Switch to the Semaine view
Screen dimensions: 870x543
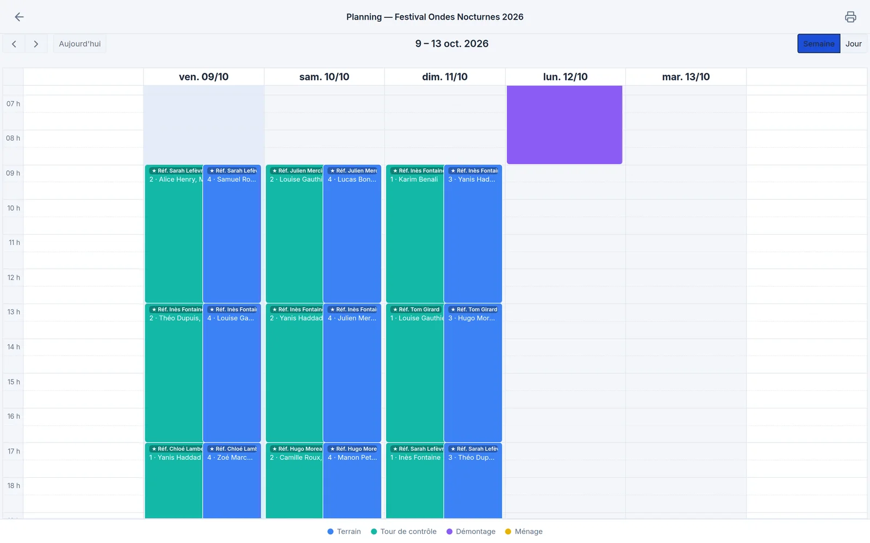coord(818,44)
